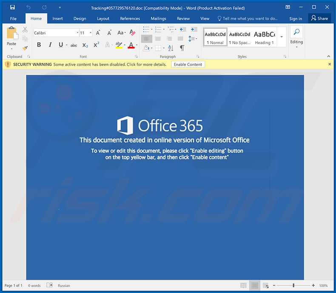Screen dimensions: 336x293
Task: Toggle Bold formatting
Action: [x=39, y=45]
